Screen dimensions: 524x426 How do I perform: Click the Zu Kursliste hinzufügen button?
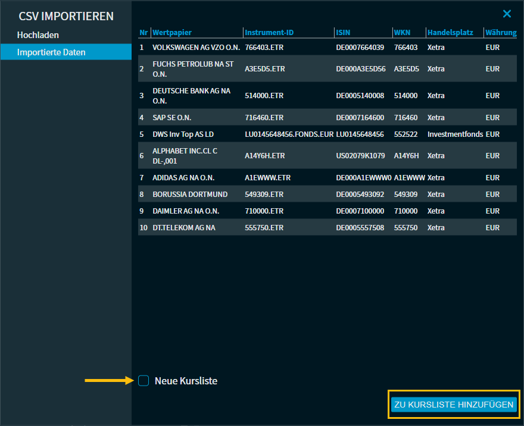(454, 405)
